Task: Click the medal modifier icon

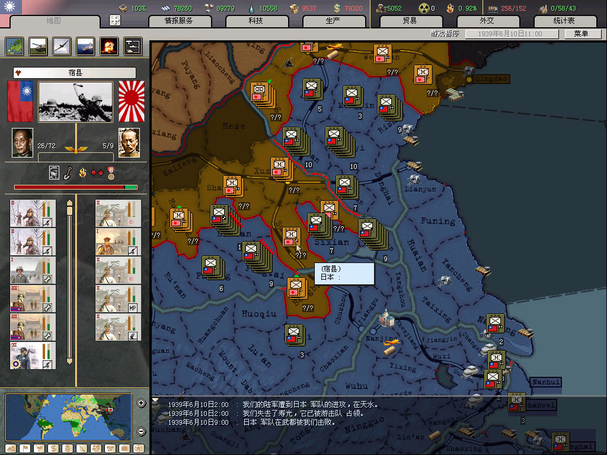Action: pyautogui.click(x=111, y=173)
